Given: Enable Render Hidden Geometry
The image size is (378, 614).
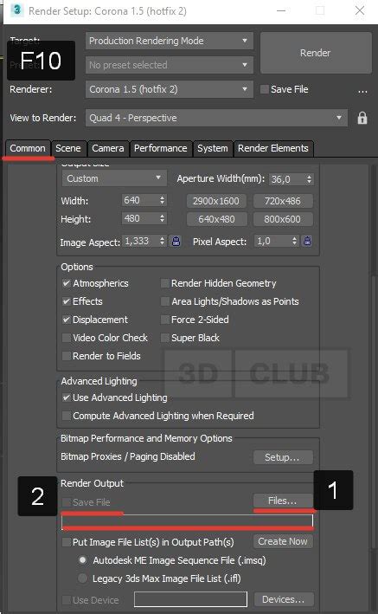Looking at the screenshot, I should (x=164, y=283).
